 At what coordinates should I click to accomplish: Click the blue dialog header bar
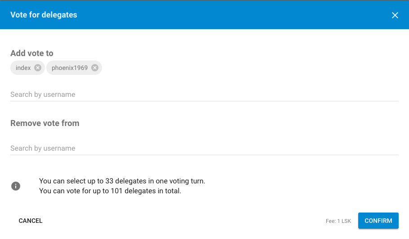[x=204, y=15]
